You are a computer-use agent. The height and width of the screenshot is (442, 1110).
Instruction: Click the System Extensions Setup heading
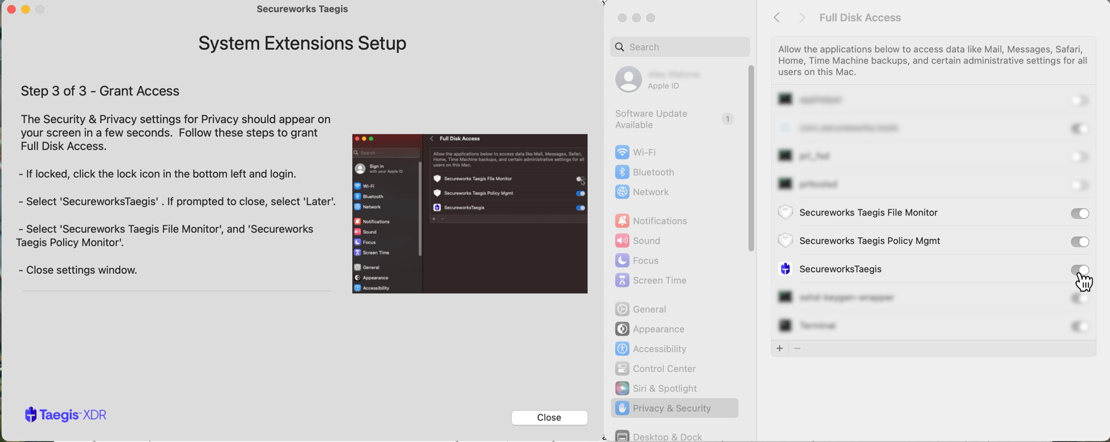[302, 44]
